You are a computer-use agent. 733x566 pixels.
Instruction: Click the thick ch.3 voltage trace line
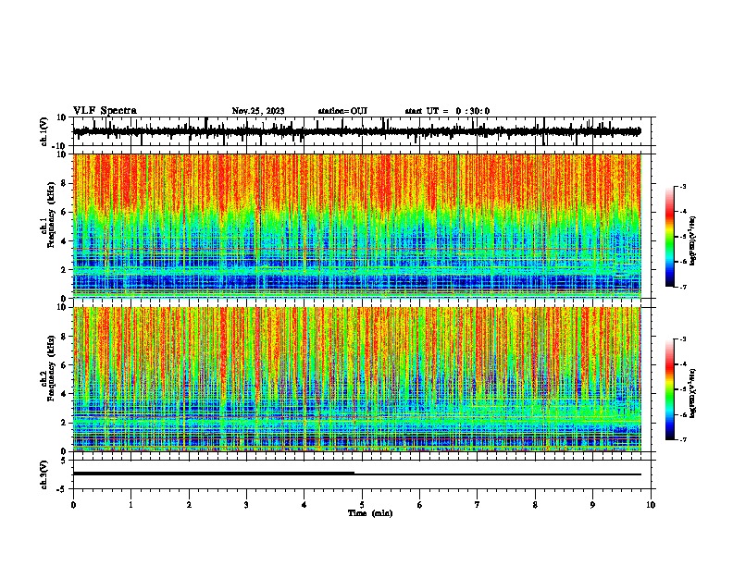click(x=214, y=474)
